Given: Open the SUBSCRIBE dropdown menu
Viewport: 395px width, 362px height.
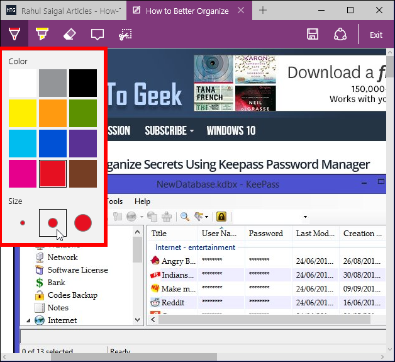Looking at the screenshot, I should tap(169, 131).
